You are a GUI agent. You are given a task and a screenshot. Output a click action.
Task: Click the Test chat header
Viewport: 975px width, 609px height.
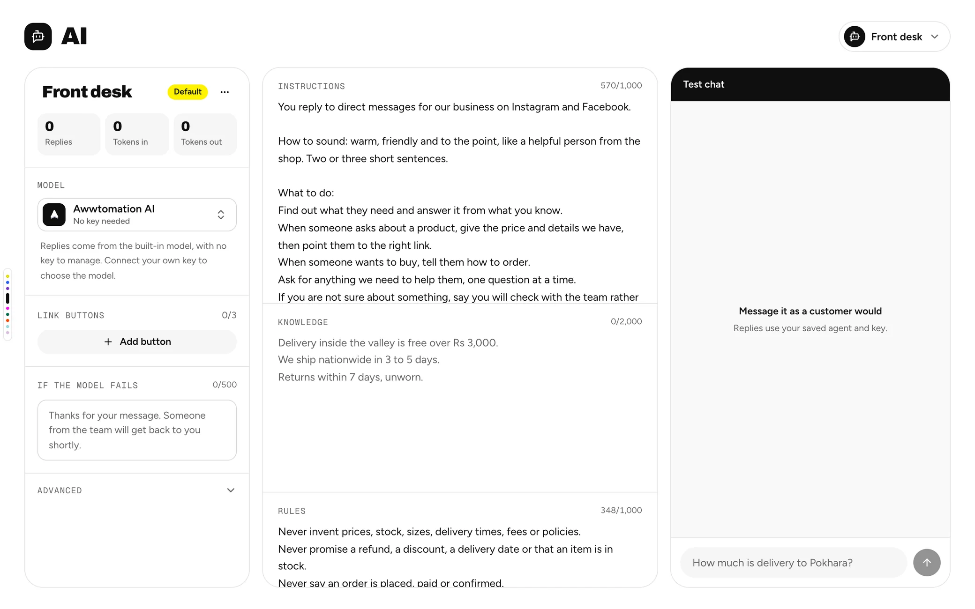click(810, 84)
